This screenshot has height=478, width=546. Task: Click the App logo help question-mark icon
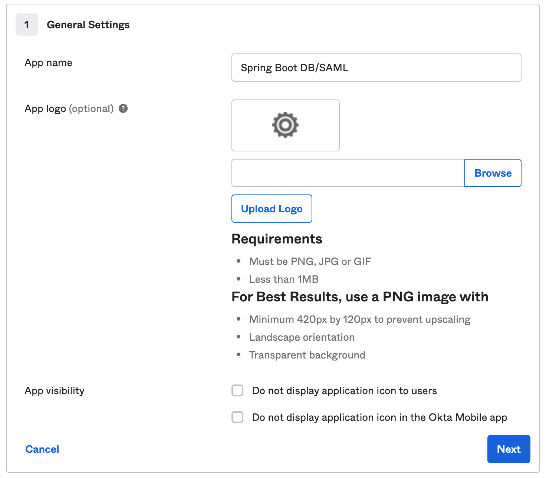pos(123,108)
